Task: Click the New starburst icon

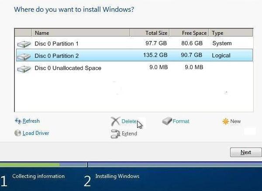Action: point(225,121)
